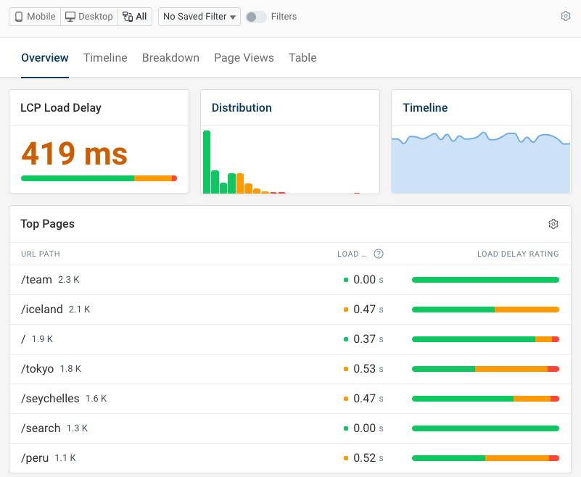Click the 419 ms LCP Load Delay value

pyautogui.click(x=74, y=154)
